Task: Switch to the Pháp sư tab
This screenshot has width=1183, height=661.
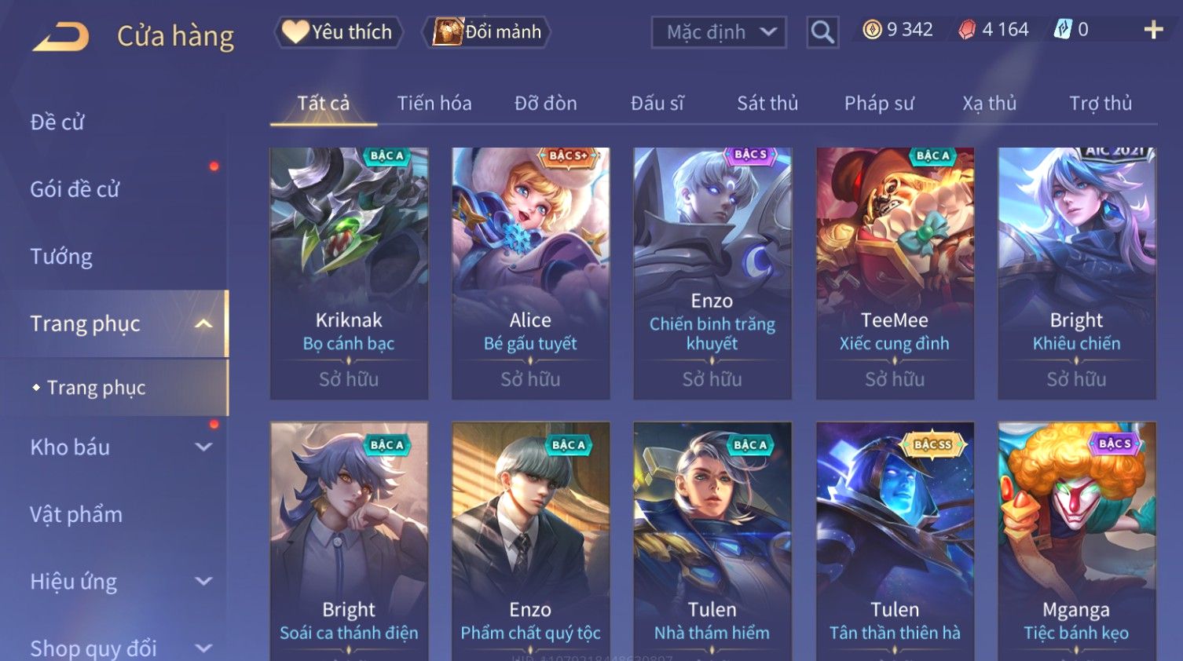Action: 879,103
